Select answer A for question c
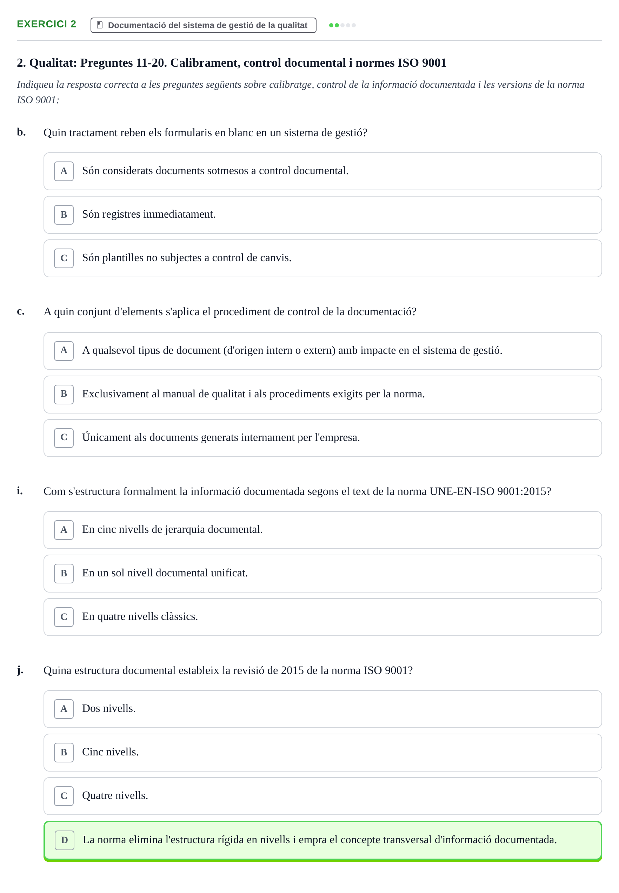Screen dimensions: 619x893 pyautogui.click(x=322, y=351)
